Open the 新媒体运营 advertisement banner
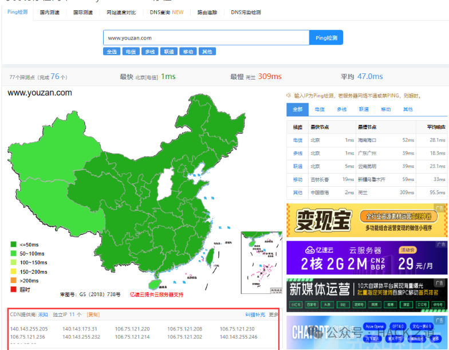Viewport: 449px width, 350px height. click(367, 295)
